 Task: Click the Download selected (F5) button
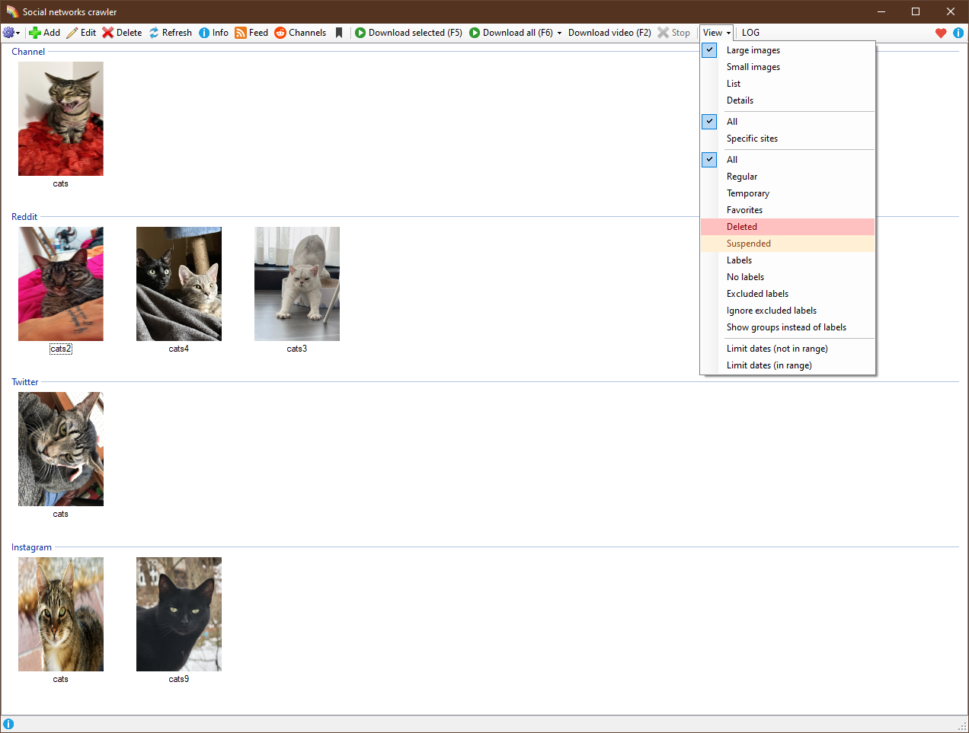408,33
